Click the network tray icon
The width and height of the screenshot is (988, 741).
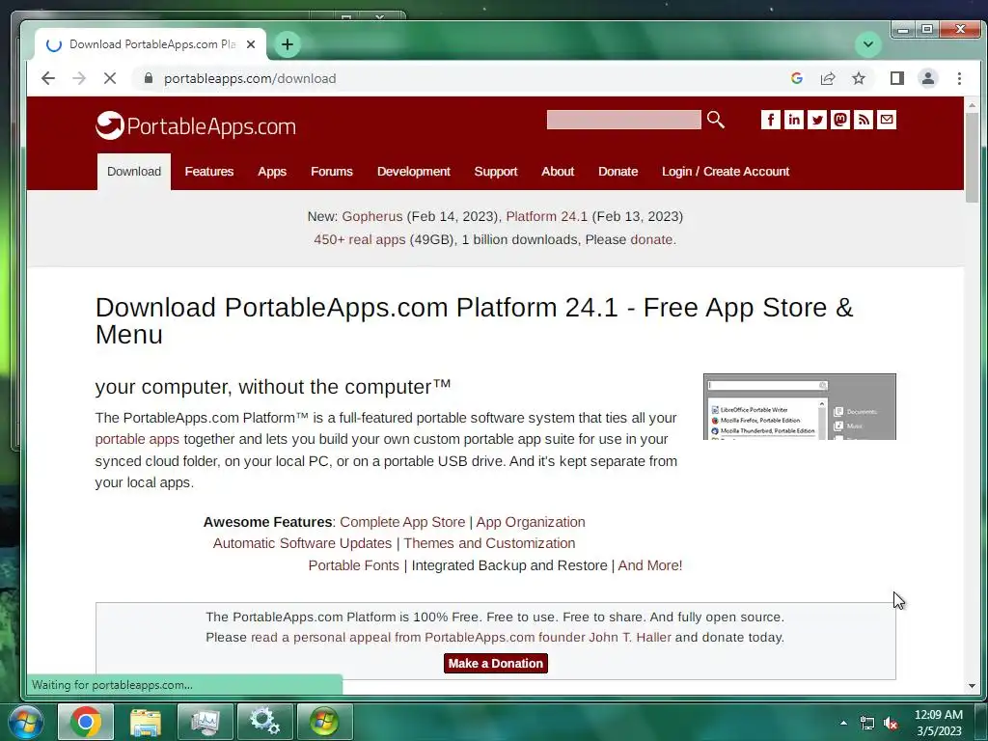tap(867, 723)
